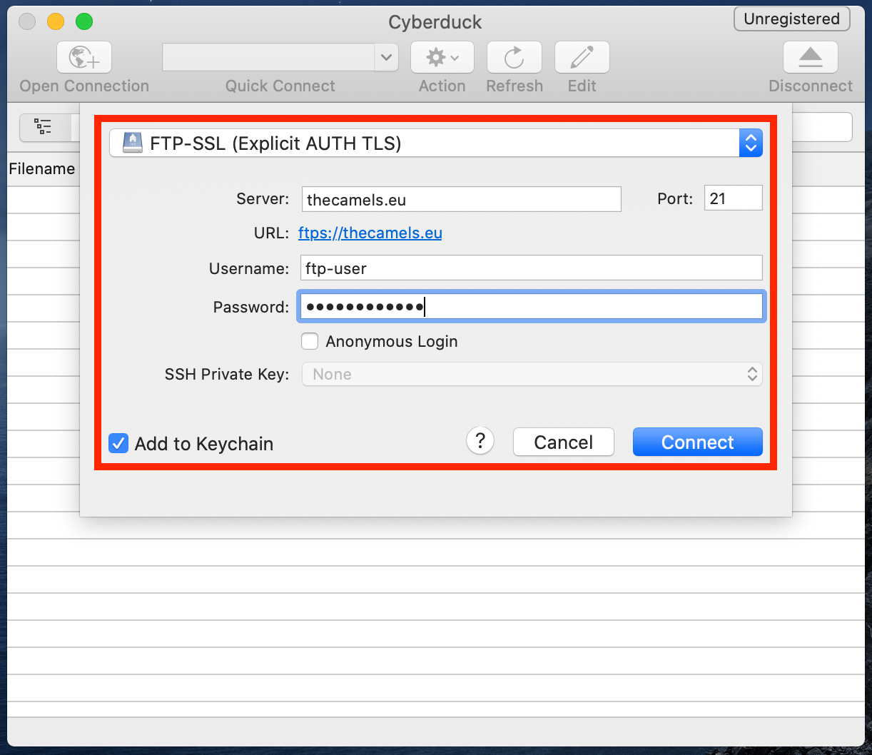Screen dimensions: 872x755
Task: Click the Refresh arrow icon
Action: tap(514, 58)
